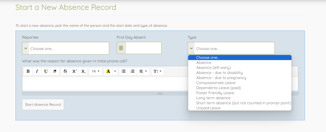
Task: Click the eraser clear-formatting icon
Action: tap(55, 71)
